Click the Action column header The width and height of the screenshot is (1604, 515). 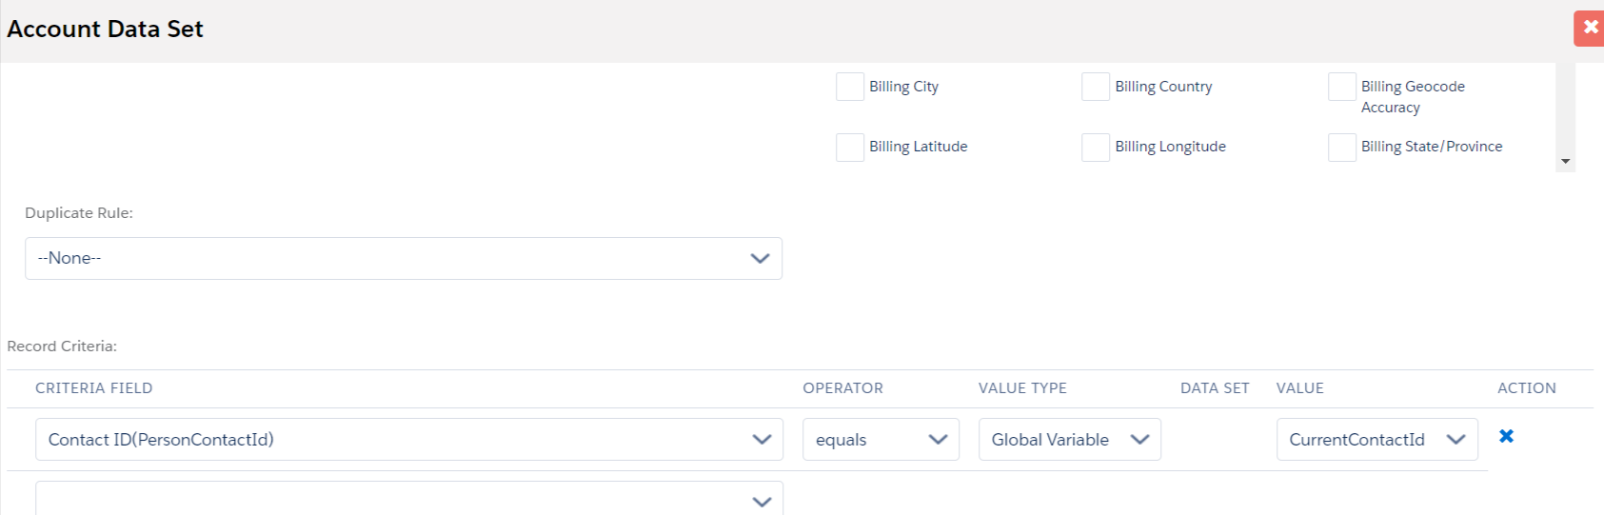point(1526,388)
